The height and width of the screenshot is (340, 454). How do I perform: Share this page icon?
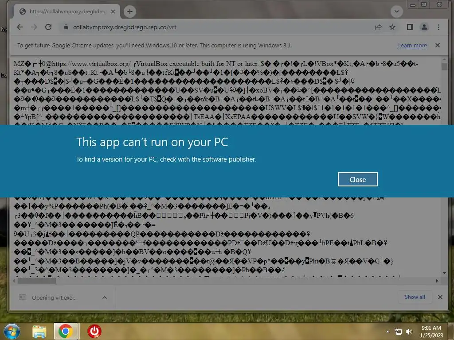378,27
